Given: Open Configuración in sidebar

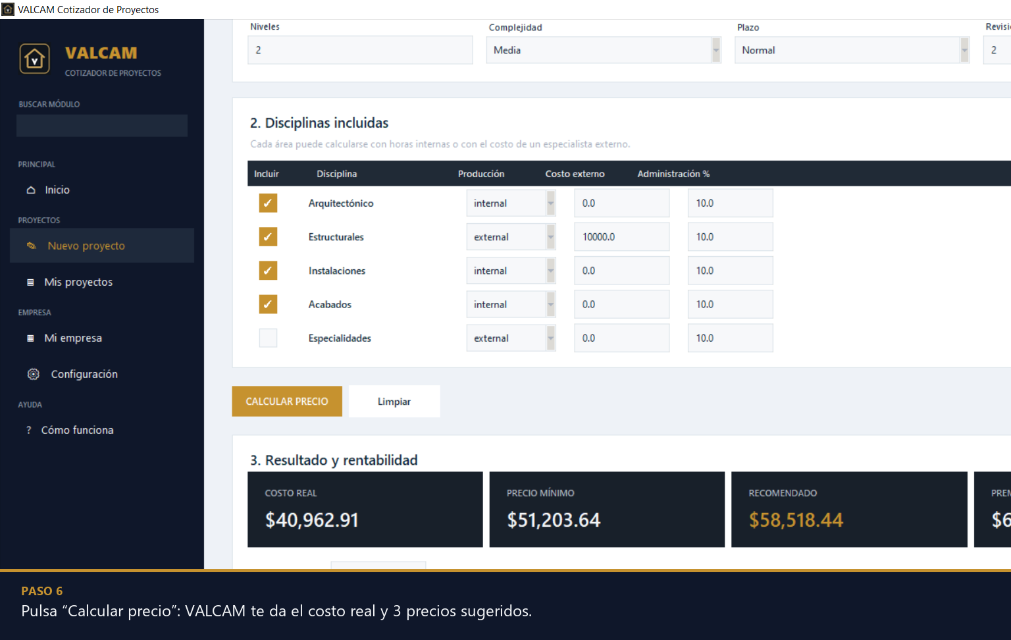Looking at the screenshot, I should (x=102, y=374).
